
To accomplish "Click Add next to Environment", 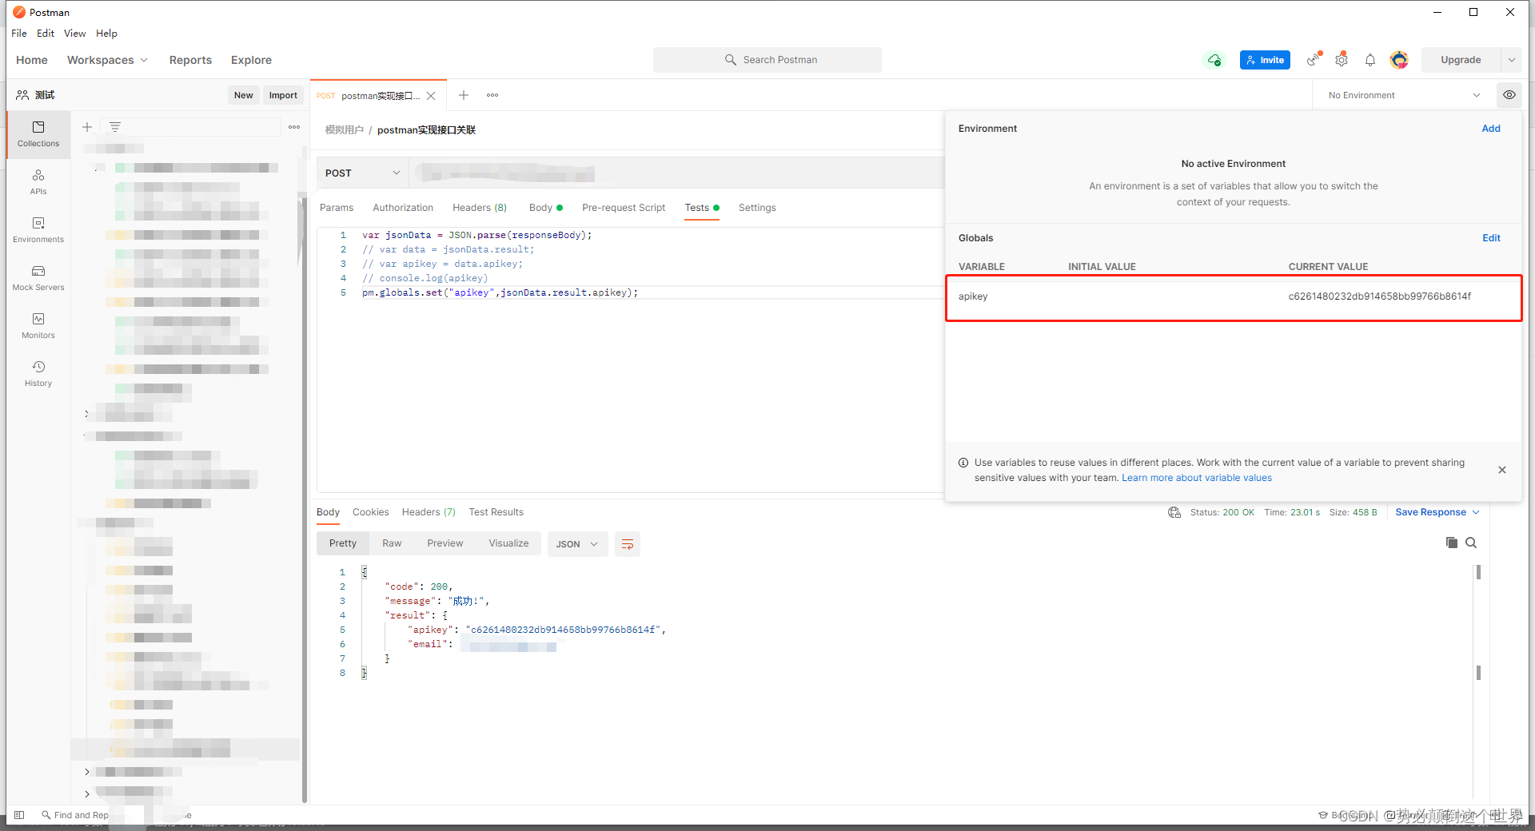I will point(1491,129).
